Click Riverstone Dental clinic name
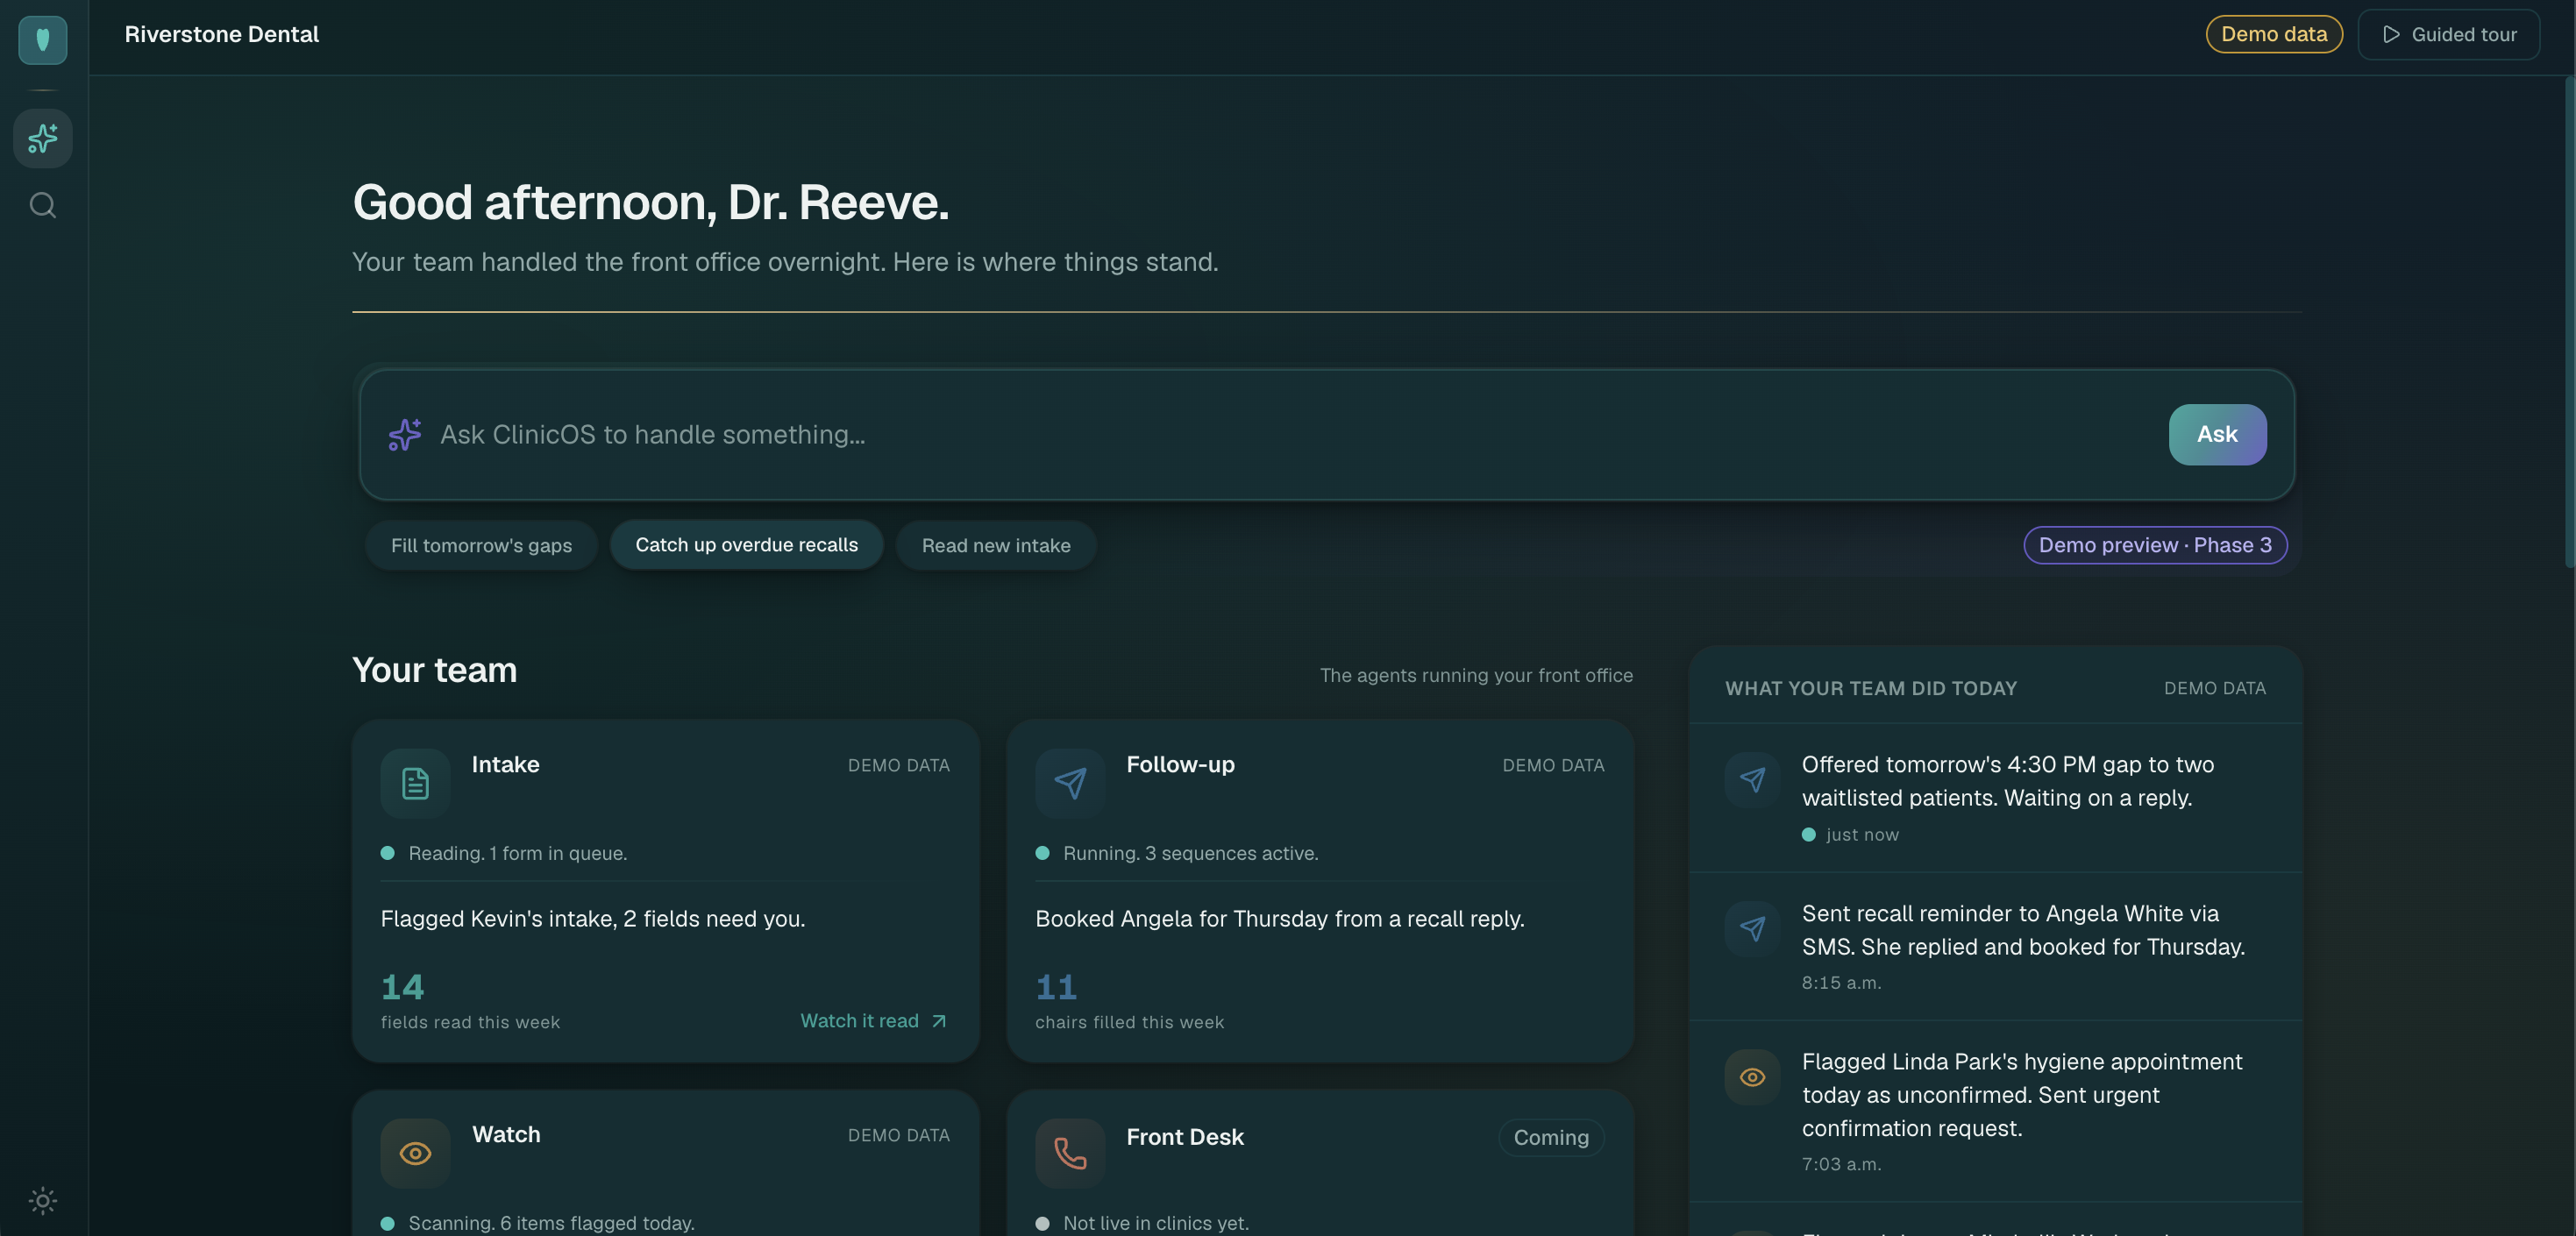This screenshot has height=1236, width=2576. coord(222,34)
